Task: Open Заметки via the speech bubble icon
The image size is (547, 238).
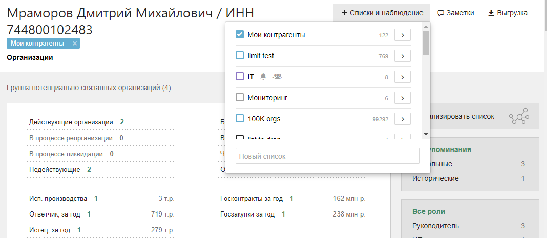Action: click(440, 13)
